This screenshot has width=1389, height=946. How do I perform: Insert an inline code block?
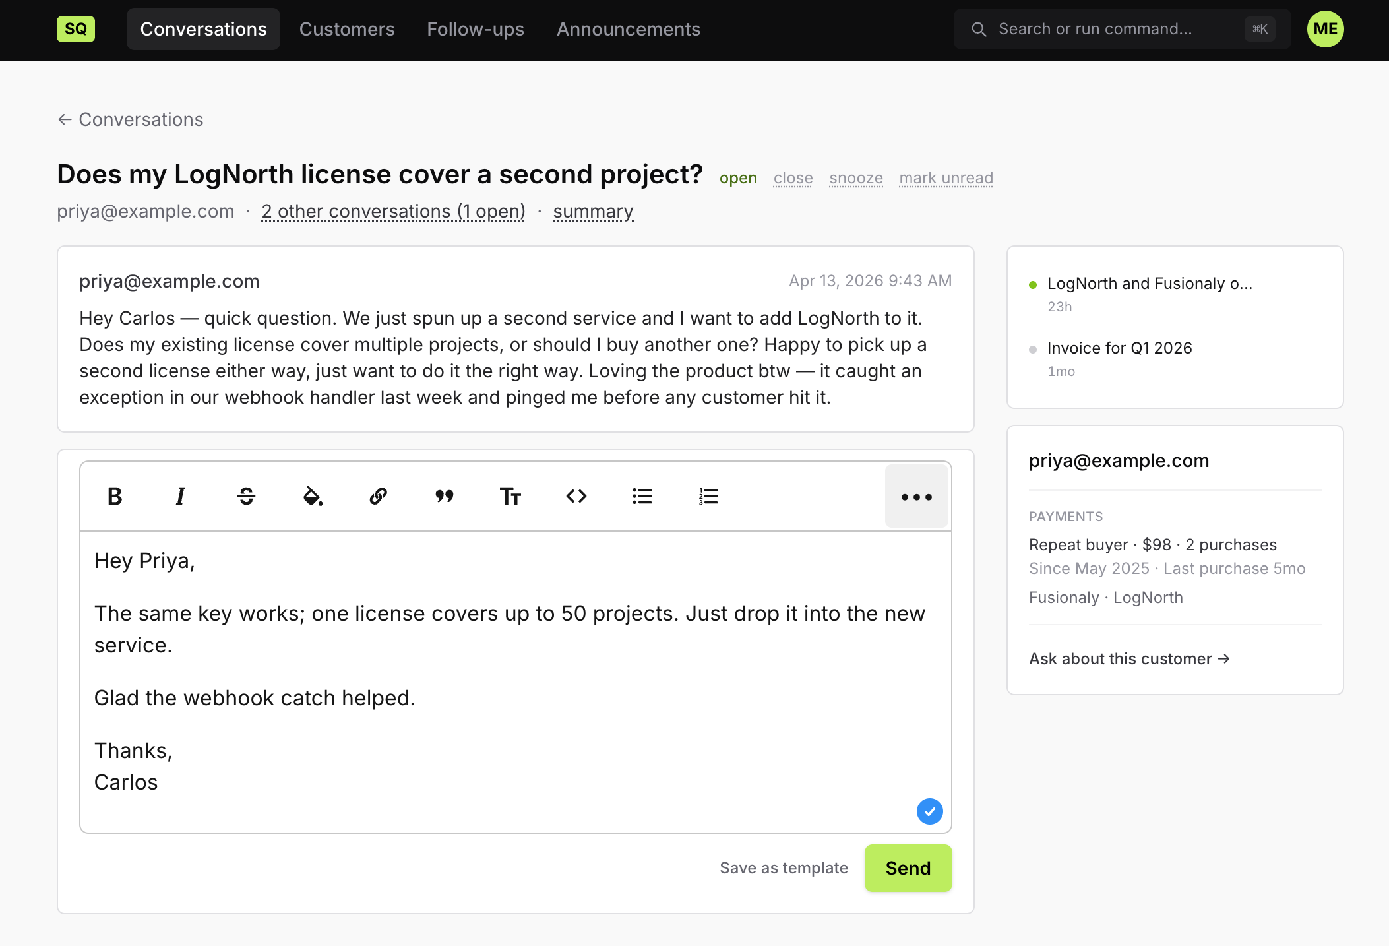pos(576,496)
